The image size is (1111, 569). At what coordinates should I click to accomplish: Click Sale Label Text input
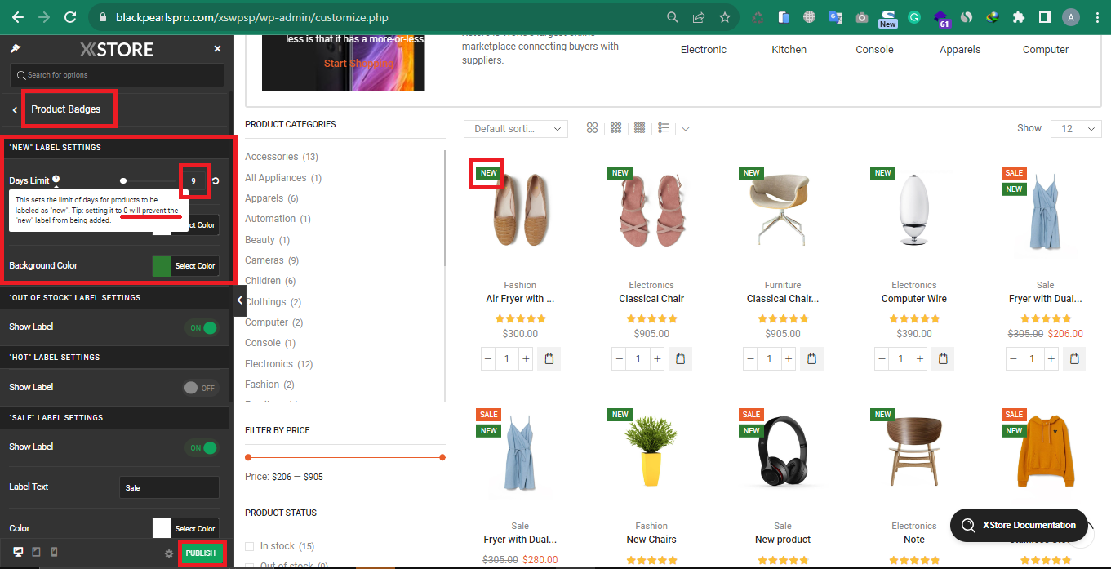coord(169,487)
